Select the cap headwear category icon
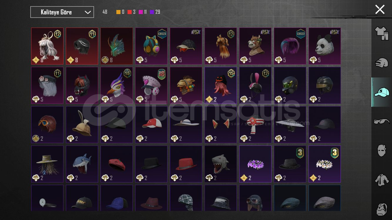 381,92
